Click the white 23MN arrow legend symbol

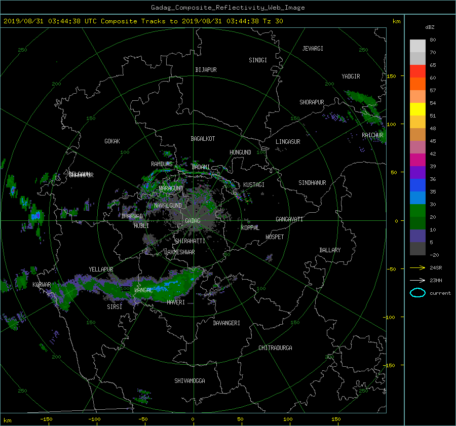pyautogui.click(x=417, y=280)
